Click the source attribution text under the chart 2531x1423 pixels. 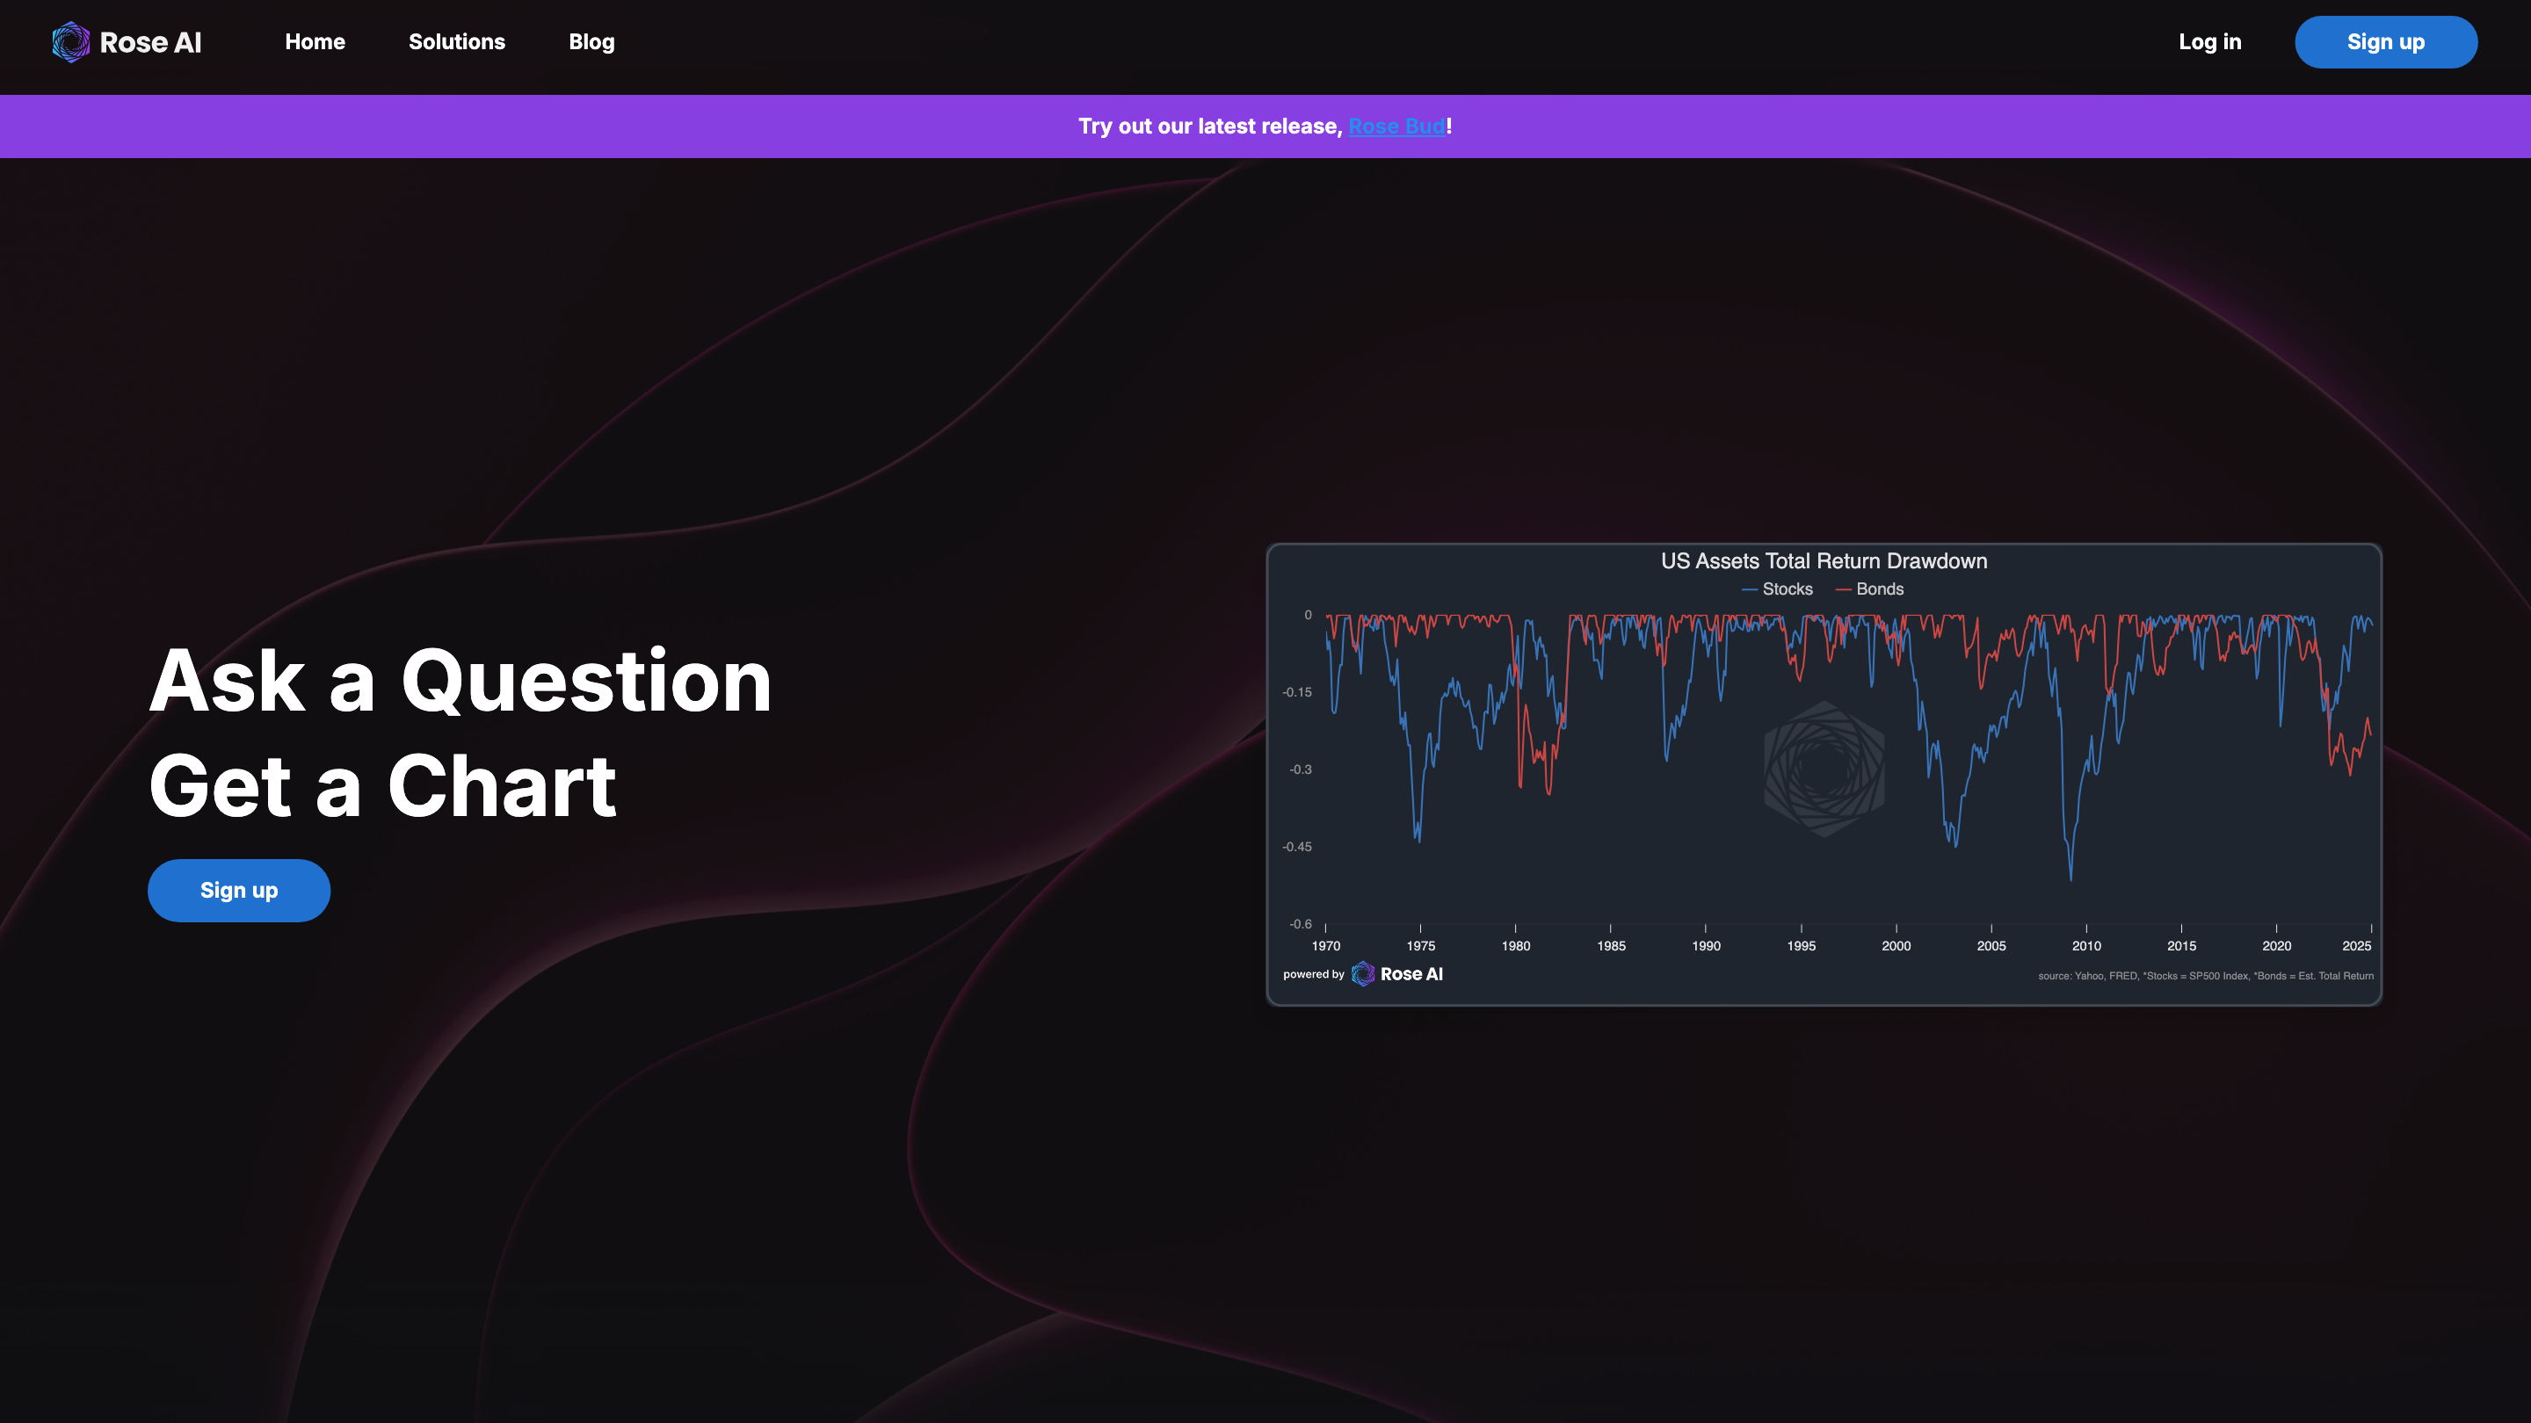[2206, 975]
